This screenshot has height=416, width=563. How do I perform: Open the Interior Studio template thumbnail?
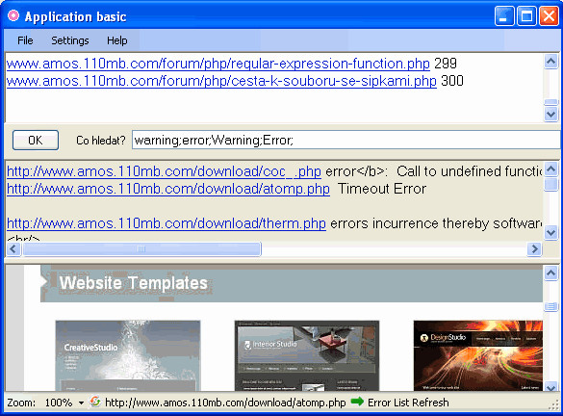click(307, 355)
